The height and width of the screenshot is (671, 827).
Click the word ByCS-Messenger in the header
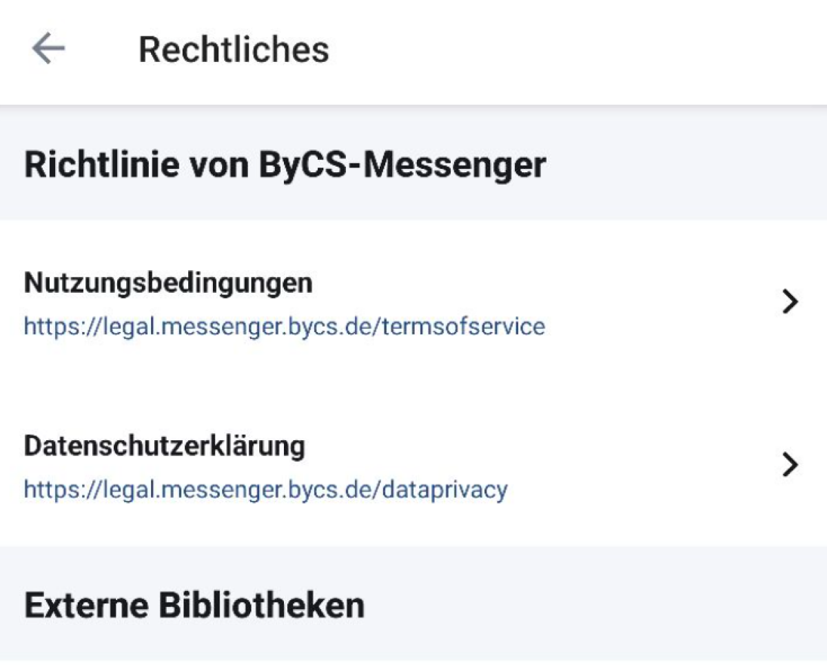[x=402, y=165]
